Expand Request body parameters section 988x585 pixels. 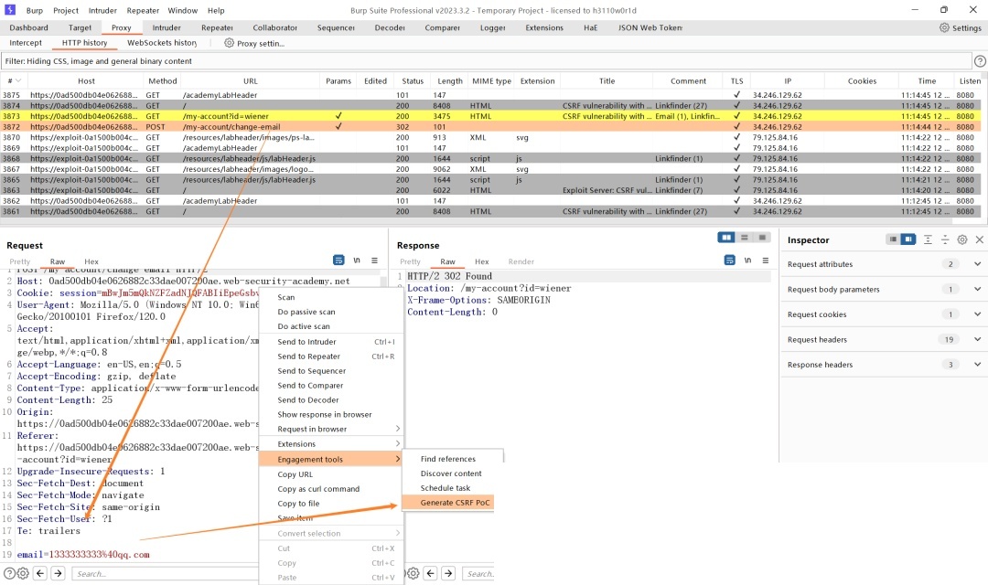(x=977, y=289)
